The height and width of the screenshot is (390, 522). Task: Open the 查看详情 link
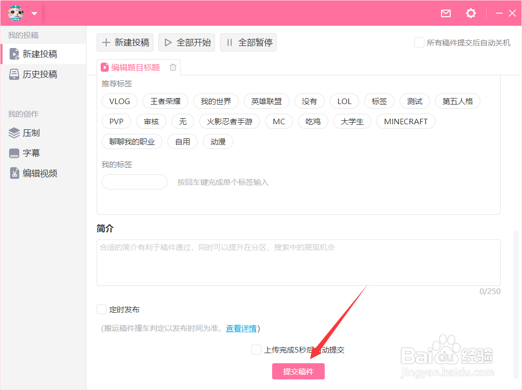point(241,328)
